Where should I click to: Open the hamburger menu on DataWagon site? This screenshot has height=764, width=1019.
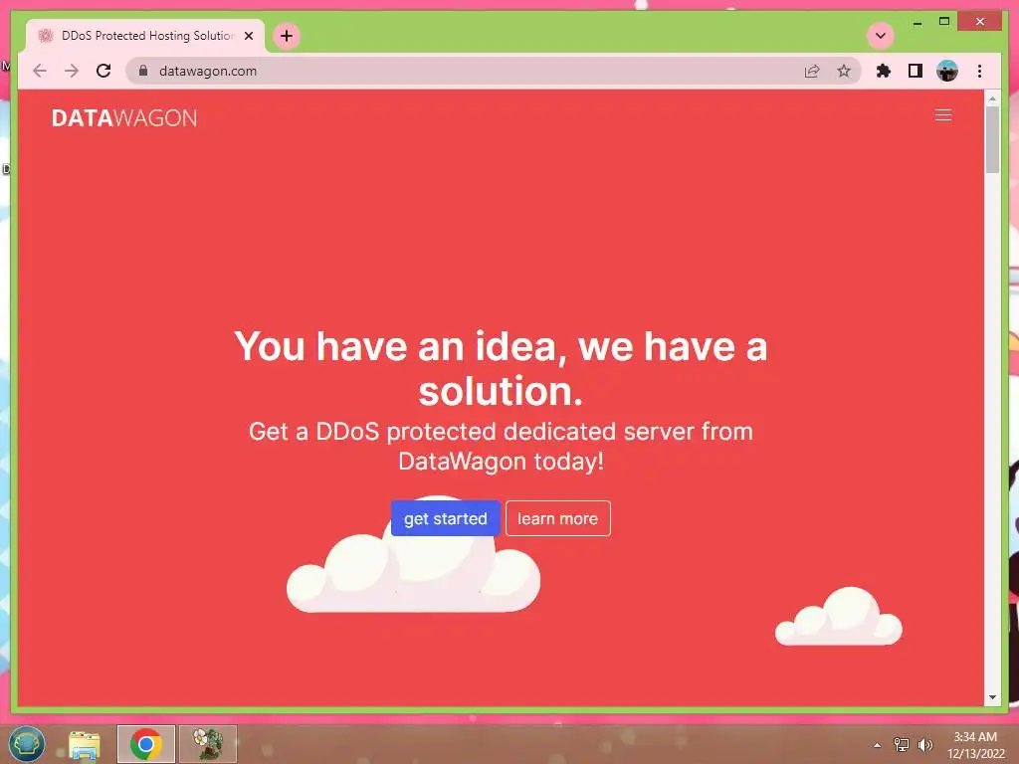(943, 115)
